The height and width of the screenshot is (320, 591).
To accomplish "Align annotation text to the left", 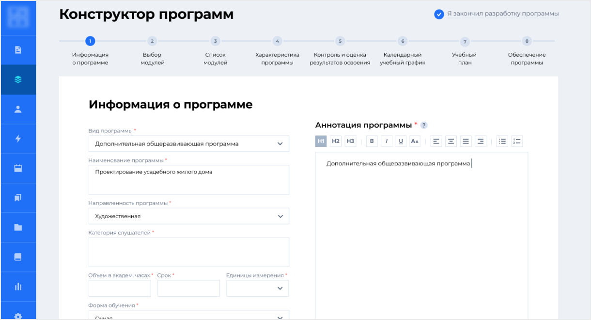I will (x=436, y=141).
